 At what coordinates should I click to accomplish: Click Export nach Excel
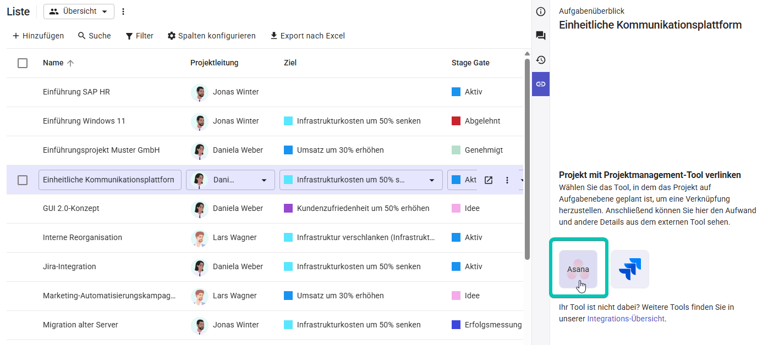click(307, 35)
